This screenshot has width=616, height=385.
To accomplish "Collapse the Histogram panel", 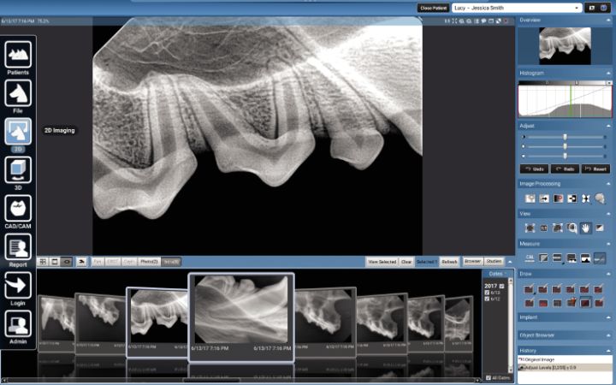I will (x=608, y=73).
